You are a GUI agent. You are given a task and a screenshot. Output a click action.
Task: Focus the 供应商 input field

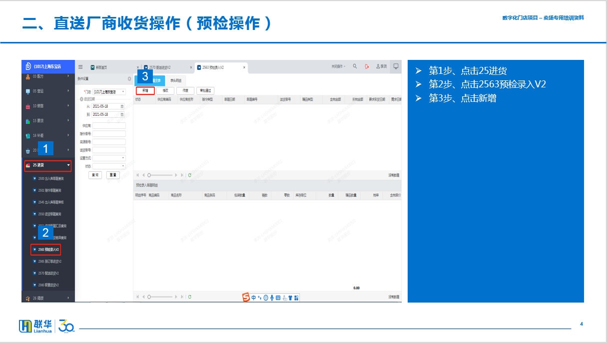pos(109,125)
